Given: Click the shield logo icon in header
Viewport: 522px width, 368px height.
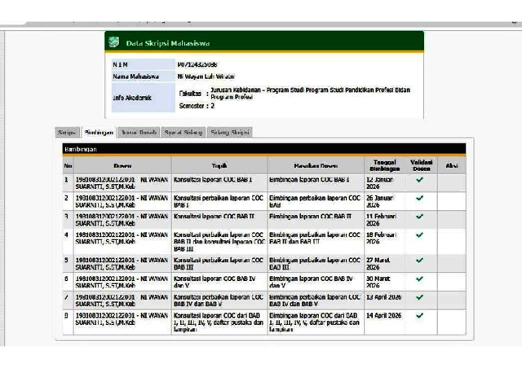Looking at the screenshot, I should pyautogui.click(x=114, y=42).
